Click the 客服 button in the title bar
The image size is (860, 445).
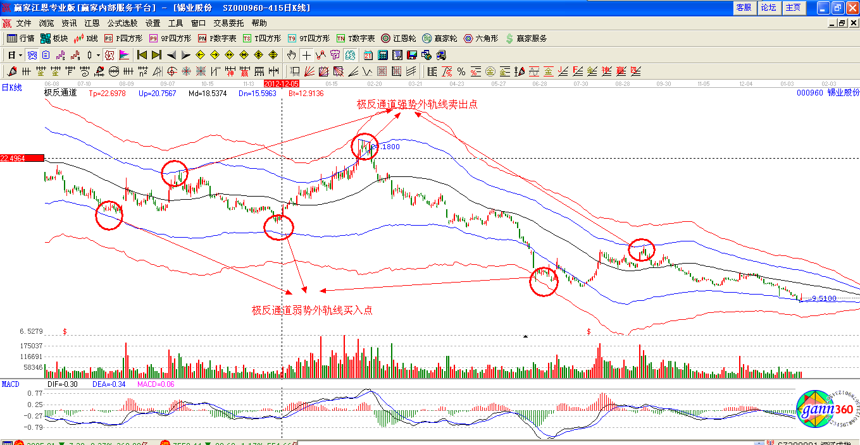pos(743,8)
